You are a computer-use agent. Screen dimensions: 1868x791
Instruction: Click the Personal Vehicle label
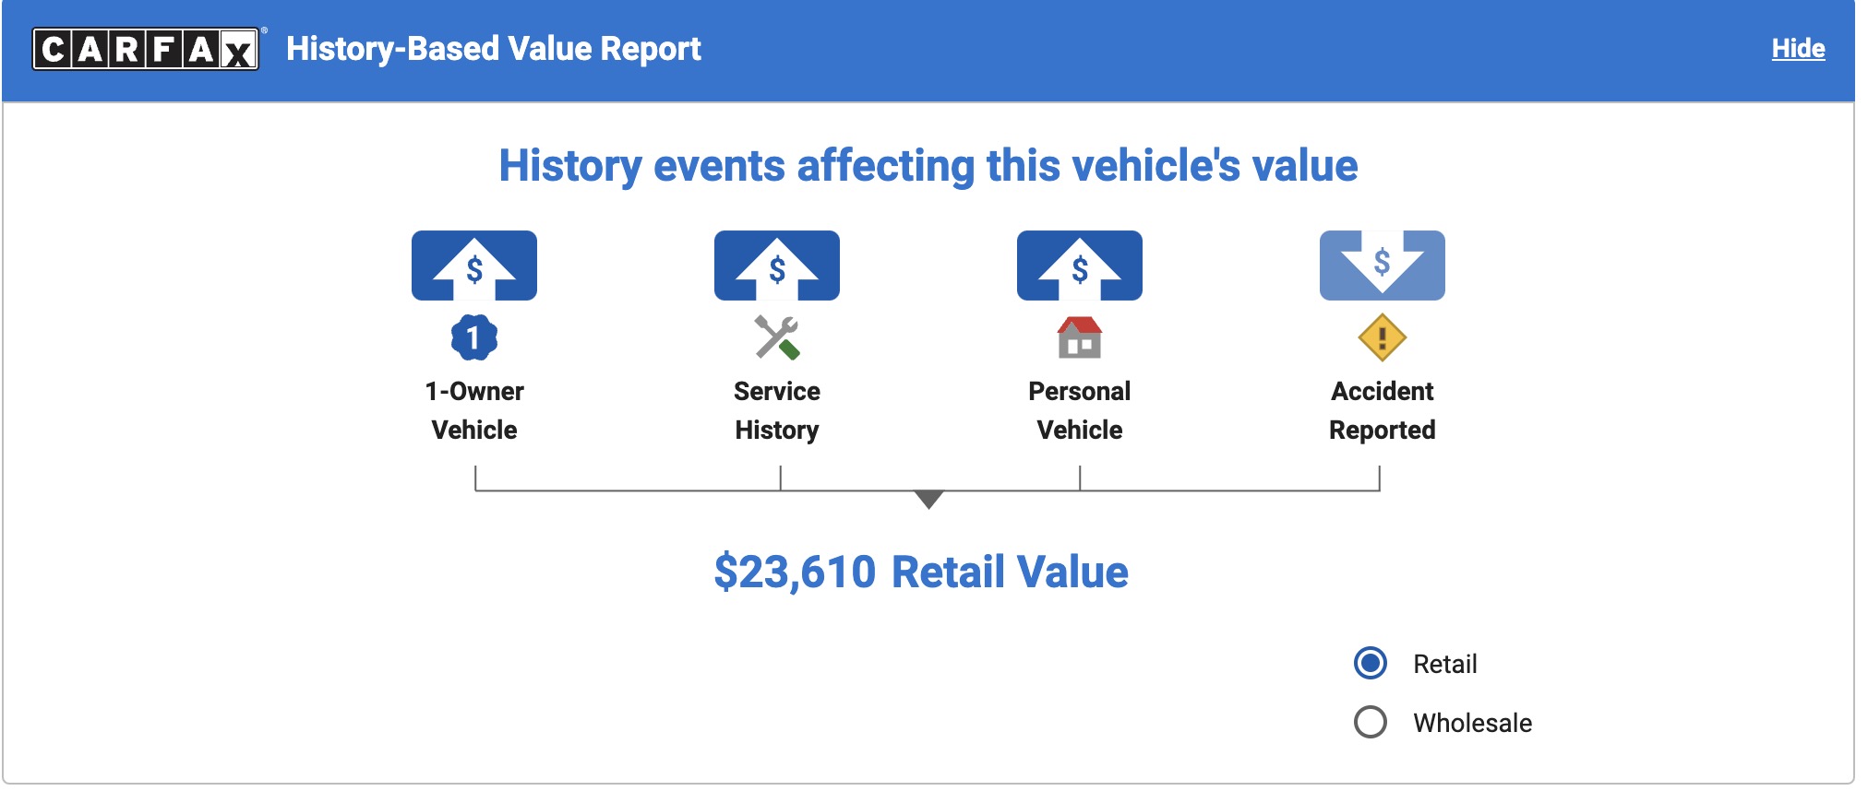click(1079, 410)
